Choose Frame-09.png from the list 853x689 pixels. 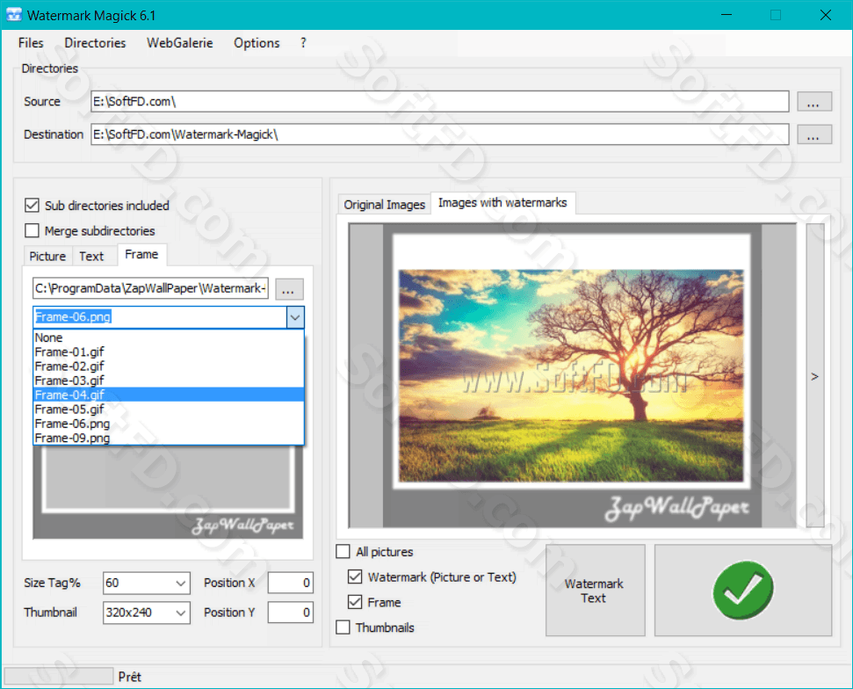(x=169, y=438)
